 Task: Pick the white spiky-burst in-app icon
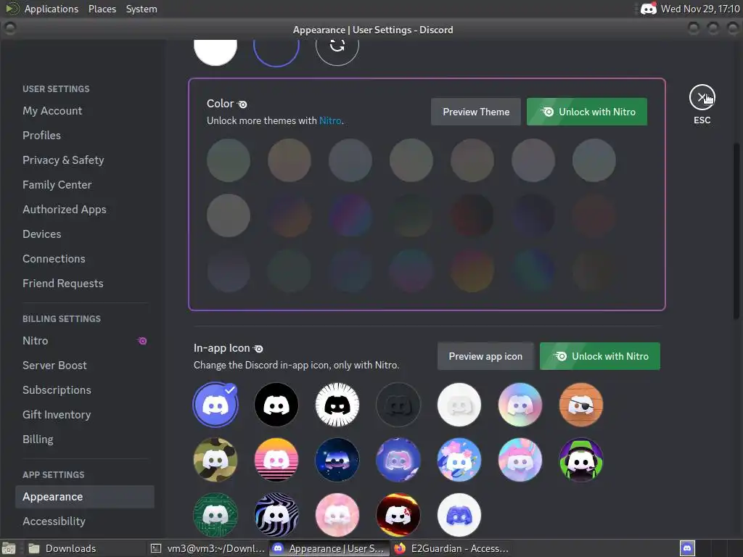pos(337,405)
